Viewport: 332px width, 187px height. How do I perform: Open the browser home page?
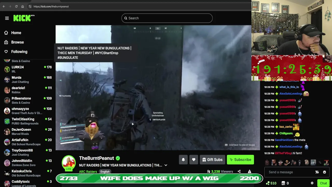(23, 6)
